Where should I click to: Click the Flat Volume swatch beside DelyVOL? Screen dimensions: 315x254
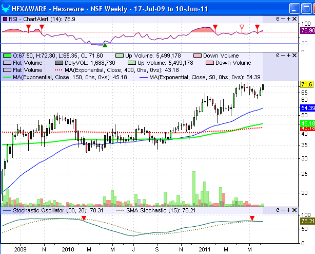click(7, 63)
